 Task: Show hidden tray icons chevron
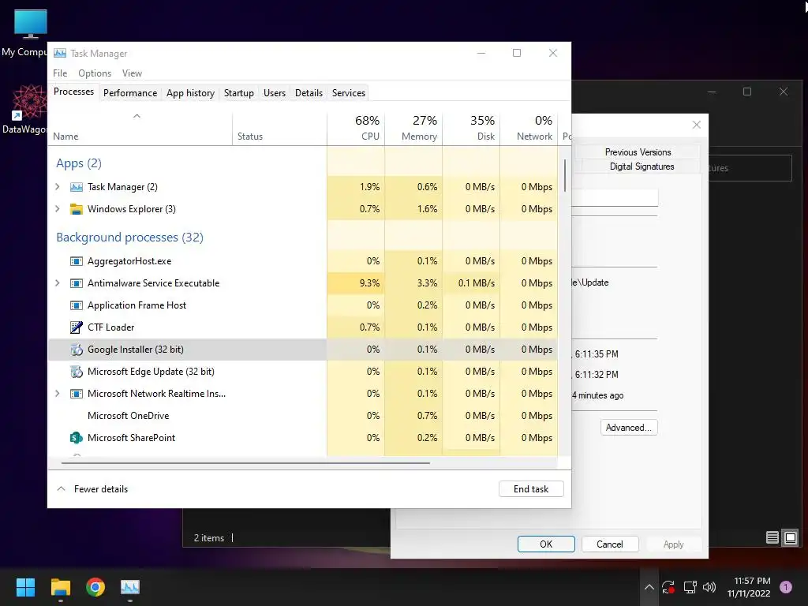[649, 587]
